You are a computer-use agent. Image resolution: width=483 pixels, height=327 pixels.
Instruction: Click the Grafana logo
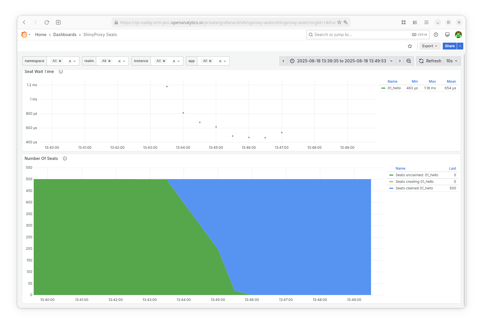(24, 35)
